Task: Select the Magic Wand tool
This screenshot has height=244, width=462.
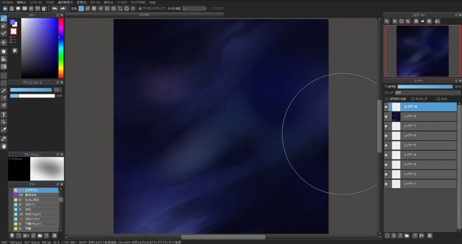Action: tap(4, 91)
